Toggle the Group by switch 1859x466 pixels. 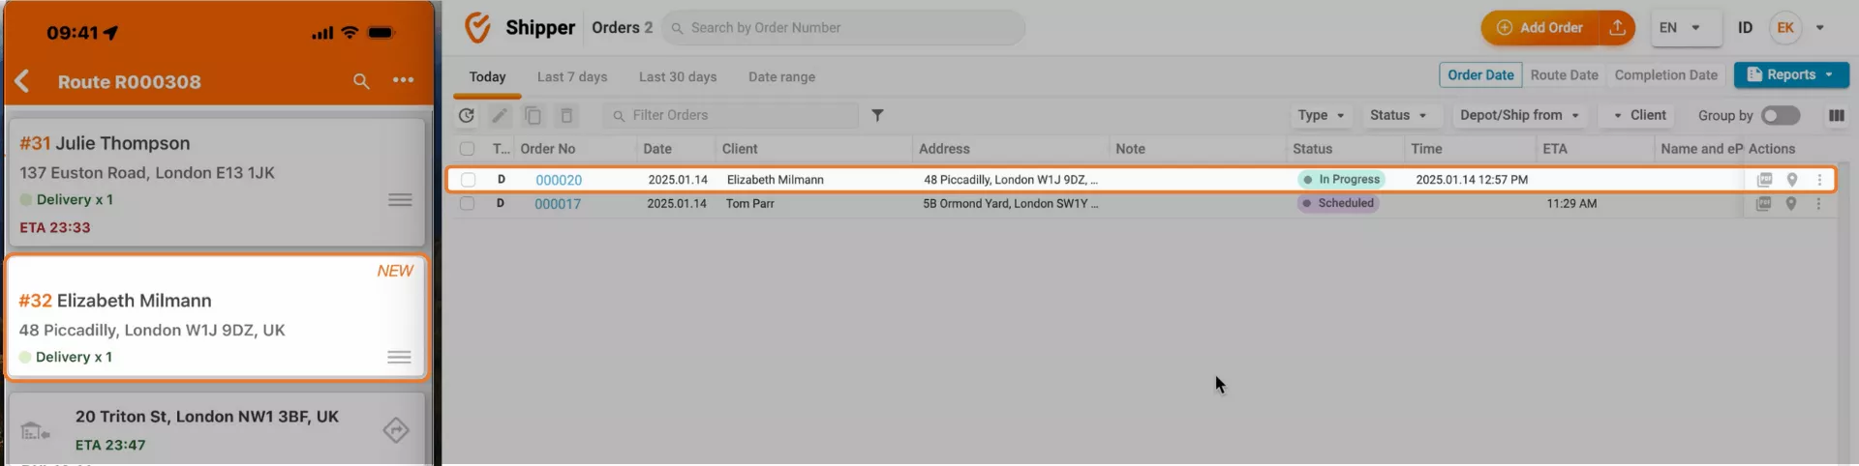1780,115
